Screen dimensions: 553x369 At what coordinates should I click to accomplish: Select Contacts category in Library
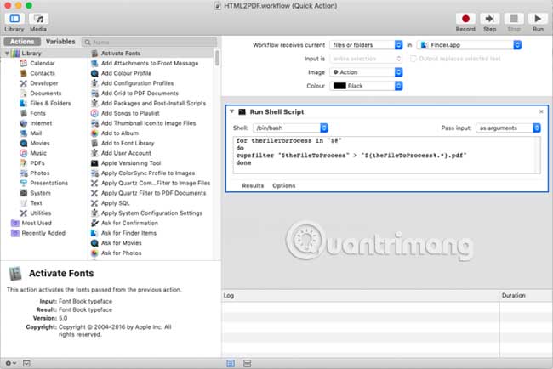(x=43, y=73)
